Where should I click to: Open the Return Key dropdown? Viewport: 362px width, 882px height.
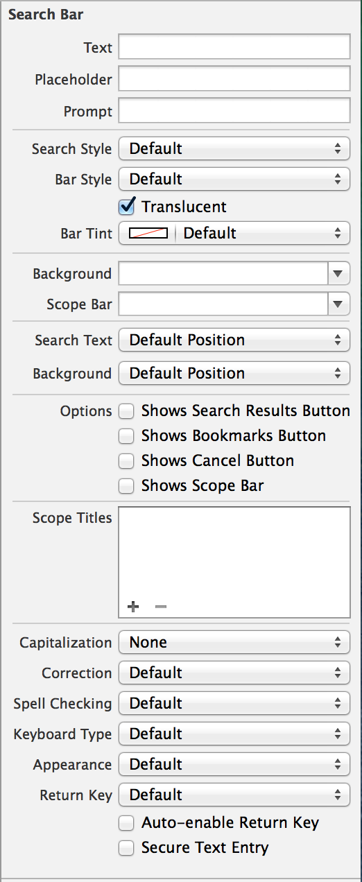tap(234, 795)
